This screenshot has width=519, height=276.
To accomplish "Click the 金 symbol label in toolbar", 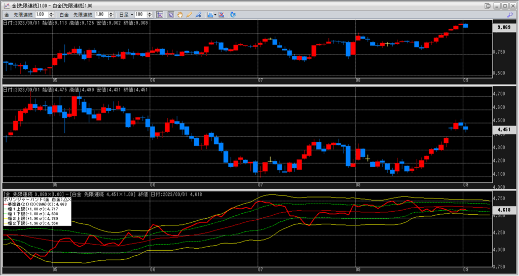I will click(6, 15).
